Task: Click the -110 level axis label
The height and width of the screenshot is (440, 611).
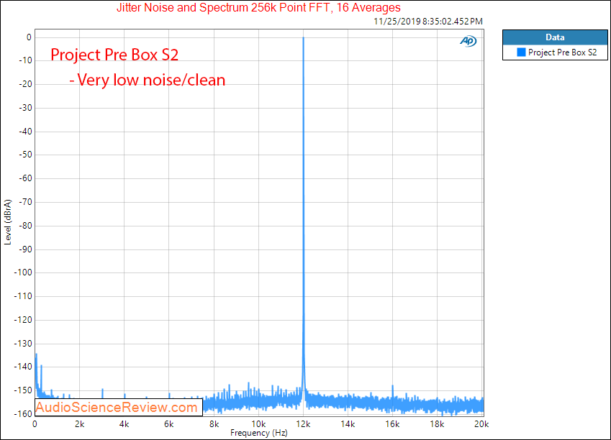Action: click(24, 296)
